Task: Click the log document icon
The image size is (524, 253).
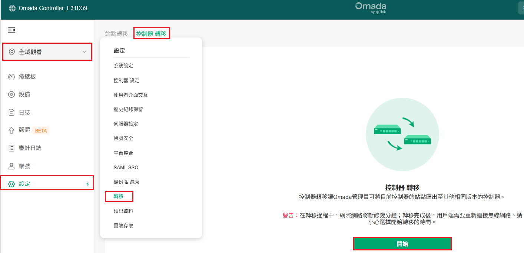Action: [x=11, y=112]
